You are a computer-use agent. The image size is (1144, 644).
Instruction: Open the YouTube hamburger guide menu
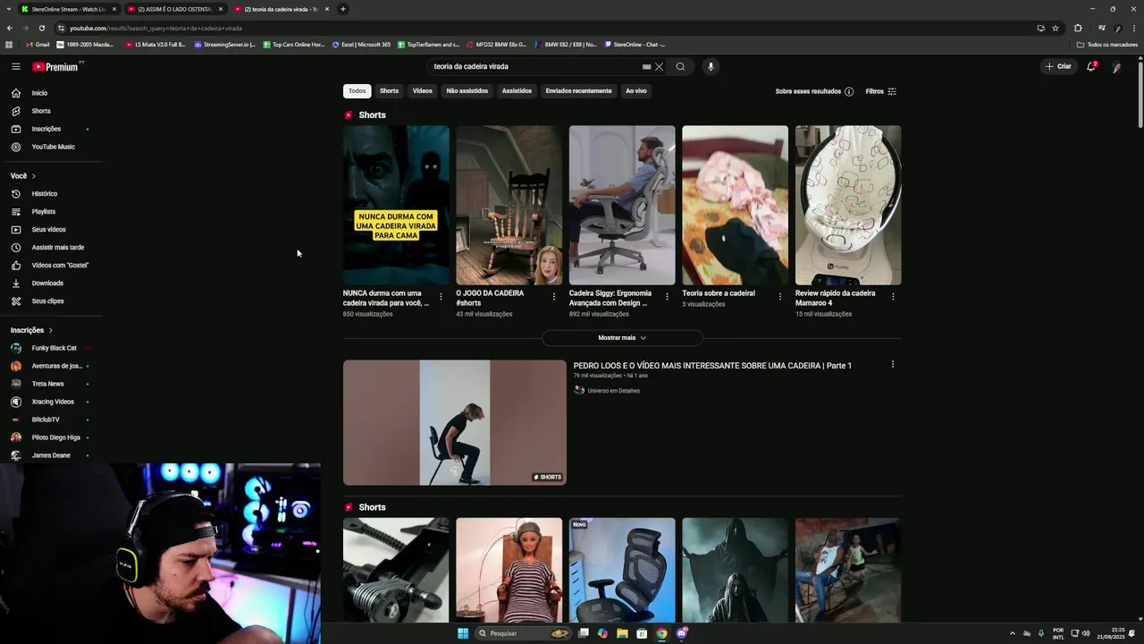click(15, 66)
